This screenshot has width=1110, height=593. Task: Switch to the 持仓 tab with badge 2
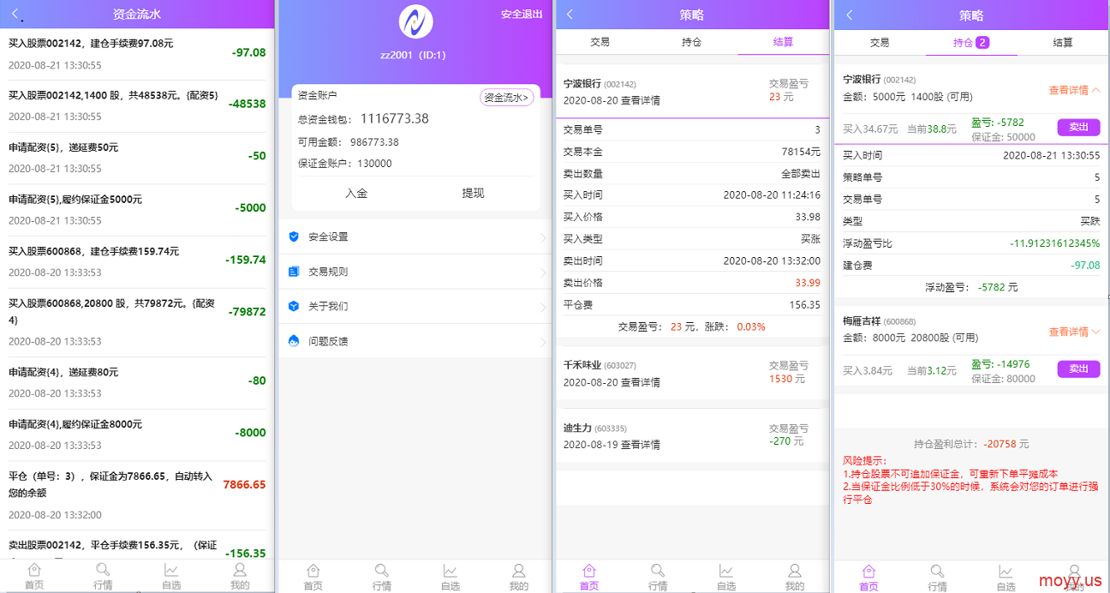click(x=970, y=42)
